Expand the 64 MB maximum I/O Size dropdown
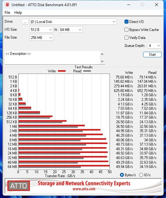 point(71,30)
